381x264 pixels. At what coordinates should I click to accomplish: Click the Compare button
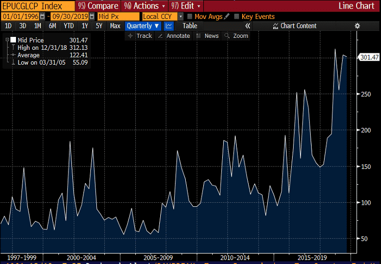(x=98, y=6)
